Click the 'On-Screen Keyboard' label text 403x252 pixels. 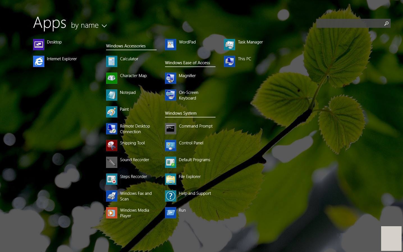click(x=189, y=95)
